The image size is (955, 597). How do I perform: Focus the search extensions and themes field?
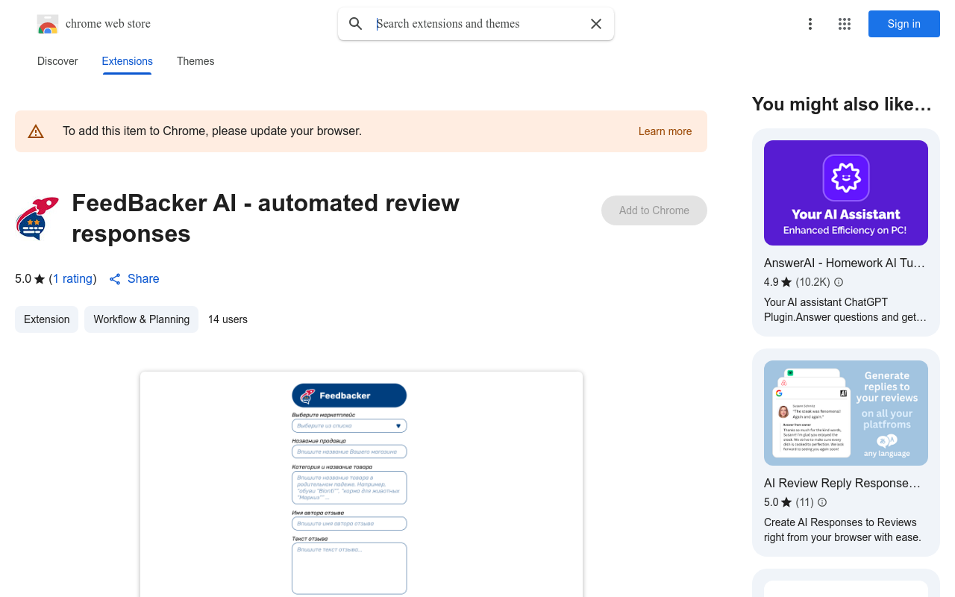[x=477, y=24]
